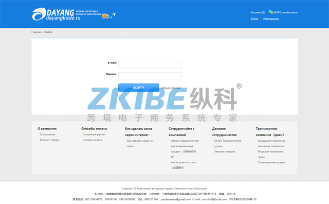Click wu.himi@Gmail.com email address

pyautogui.click(x=214, y=199)
